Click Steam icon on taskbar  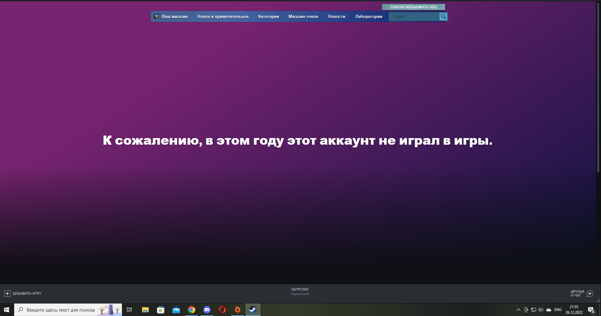tap(253, 310)
